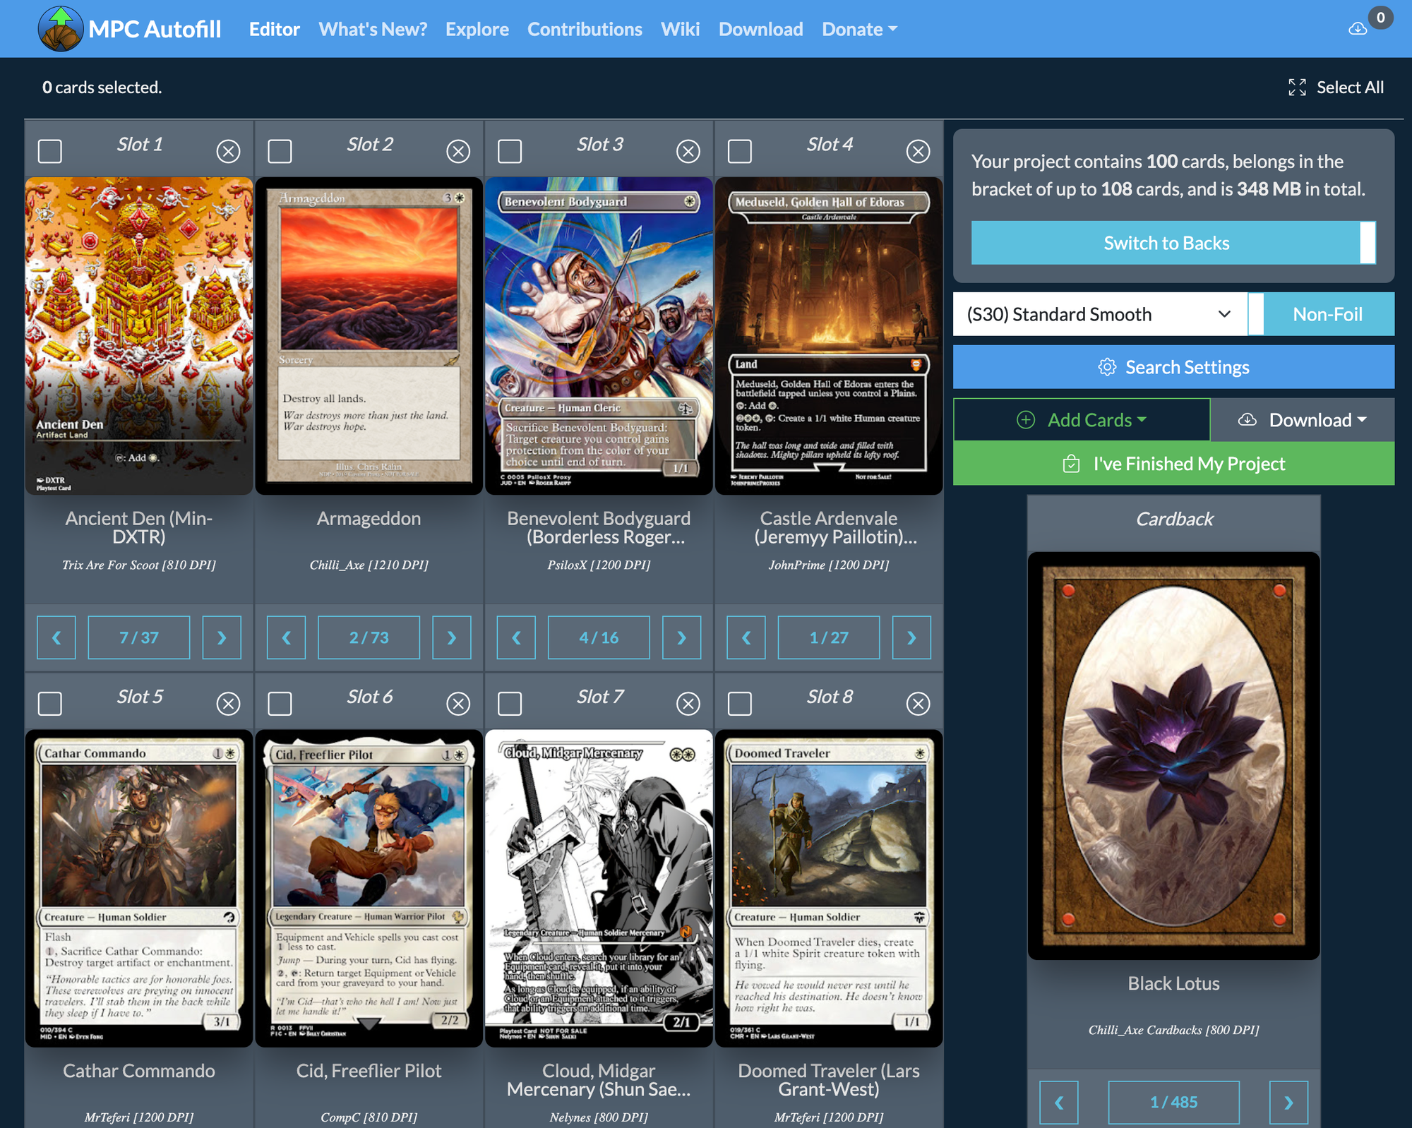Remove the card in Slot 1 using its X icon
The height and width of the screenshot is (1128, 1412).
pyautogui.click(x=227, y=151)
